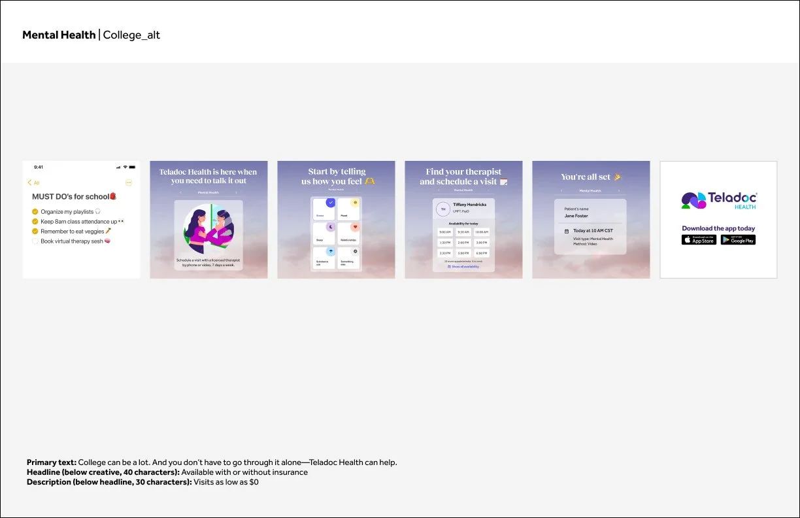
Task: Click left chevron beside Mental Health in 'You're all set' frame
Action: point(561,190)
